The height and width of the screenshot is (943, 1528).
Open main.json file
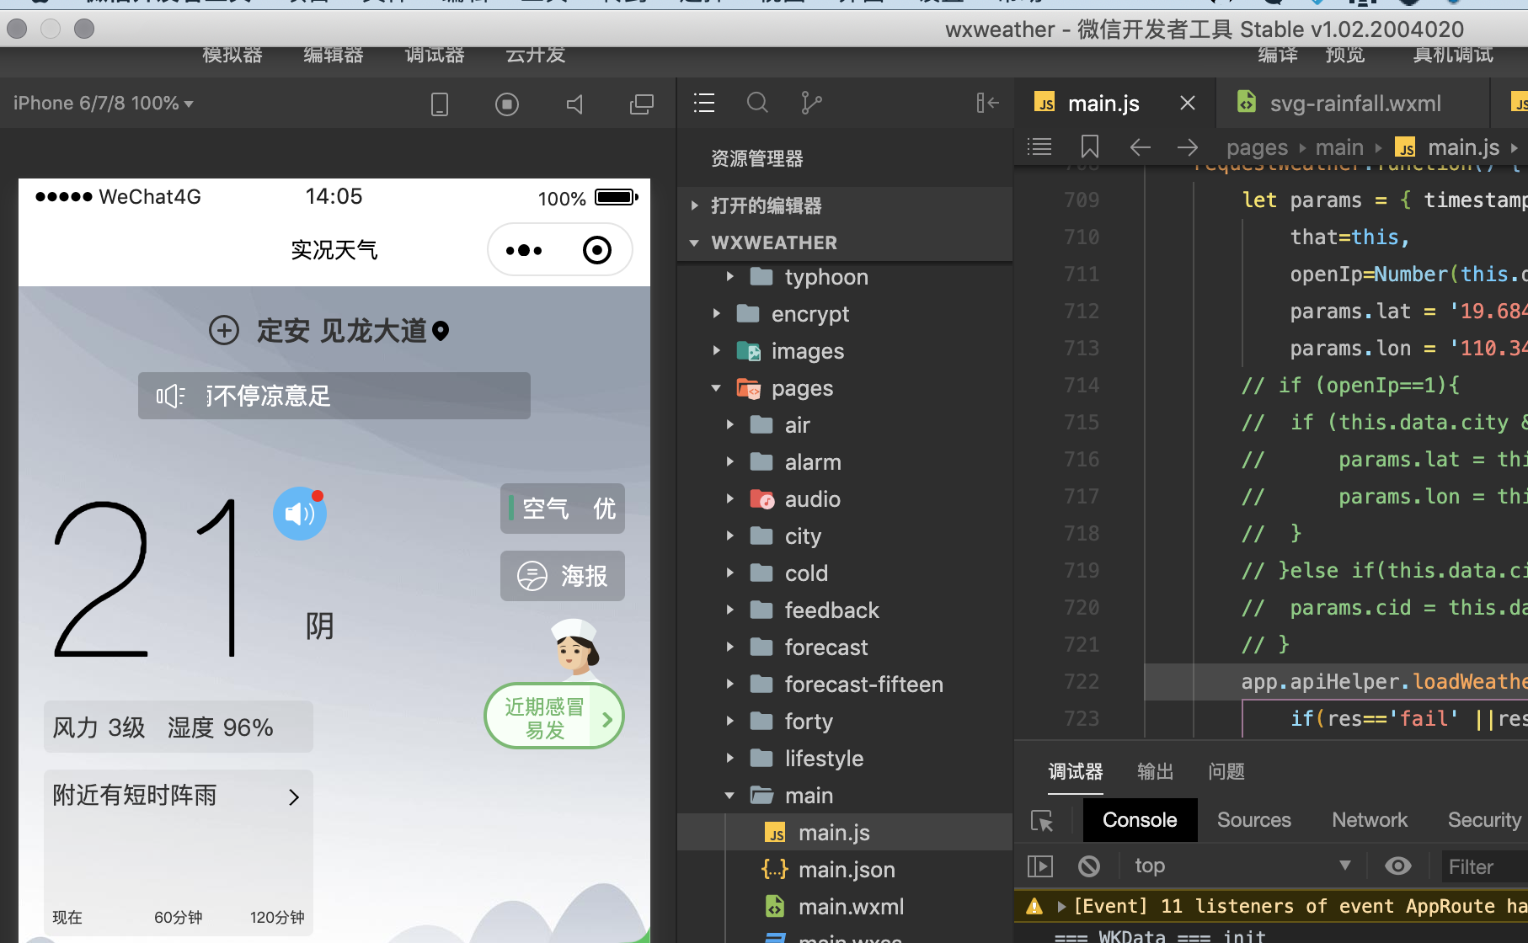845,870
